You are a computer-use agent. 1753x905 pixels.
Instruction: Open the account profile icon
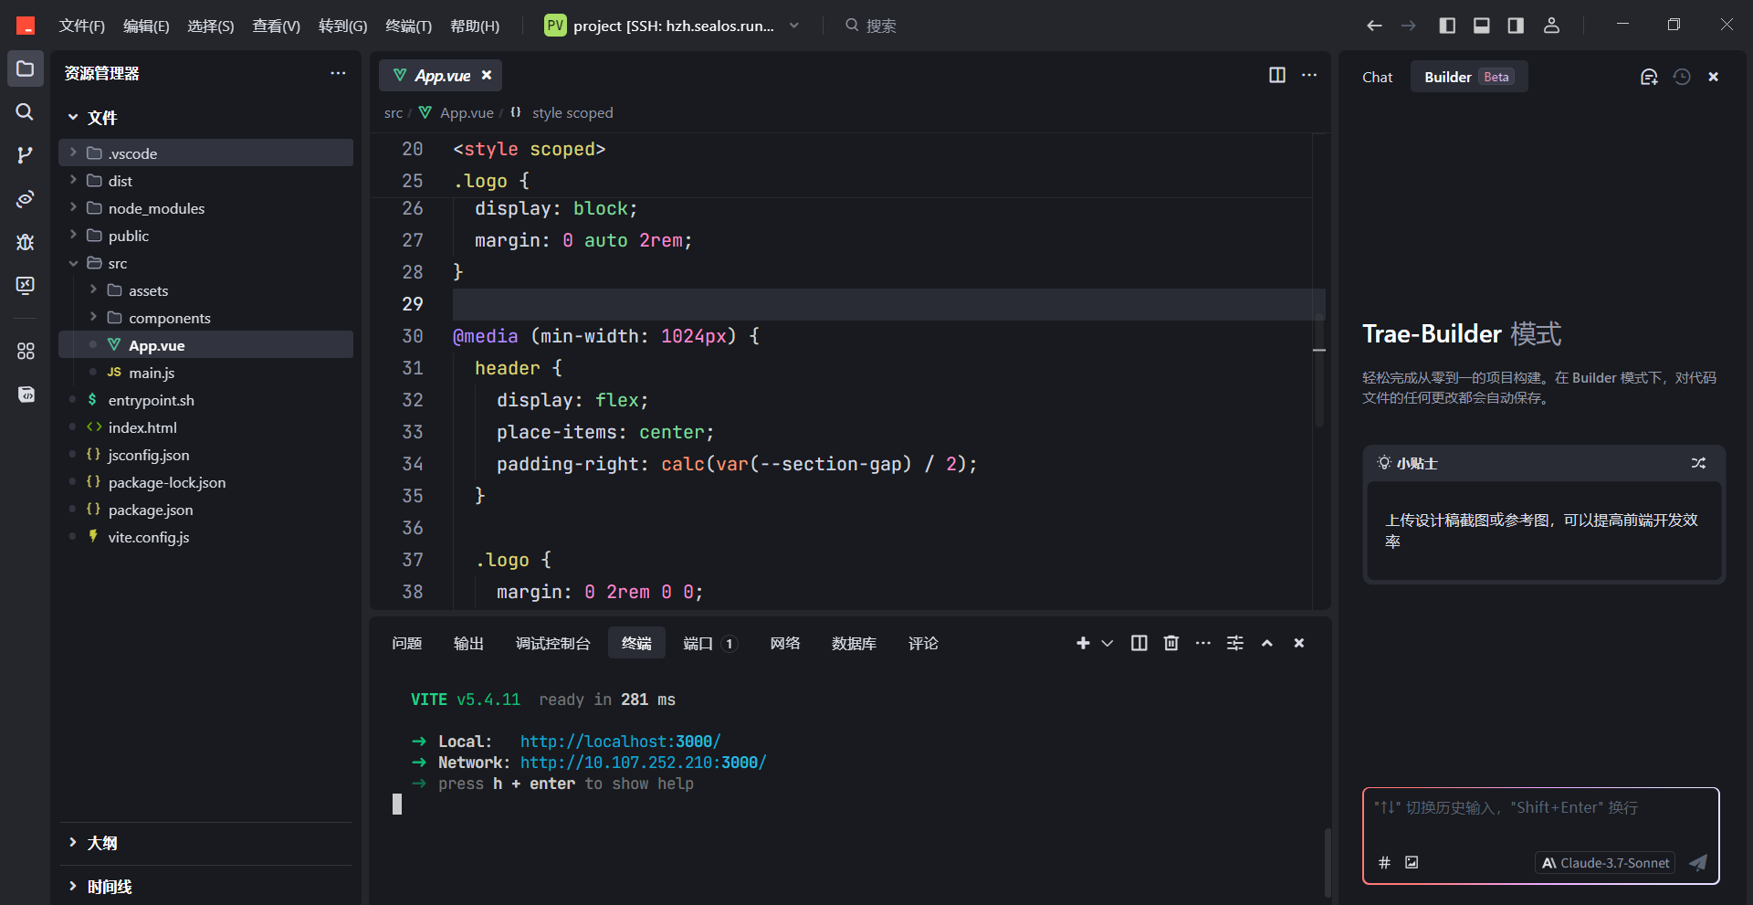coord(1551,26)
